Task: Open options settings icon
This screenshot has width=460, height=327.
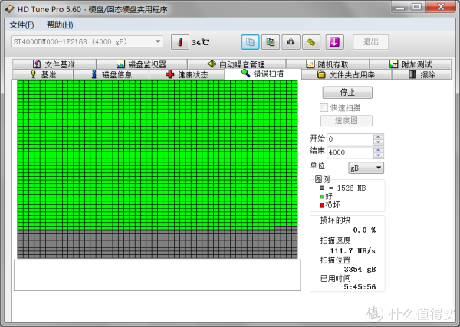Action: (311, 42)
